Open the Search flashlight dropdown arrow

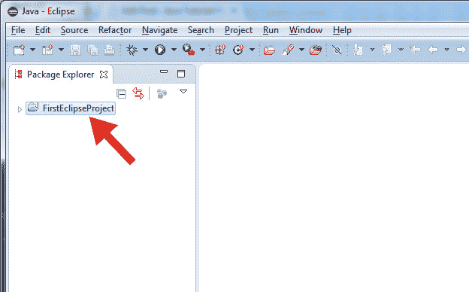click(302, 50)
